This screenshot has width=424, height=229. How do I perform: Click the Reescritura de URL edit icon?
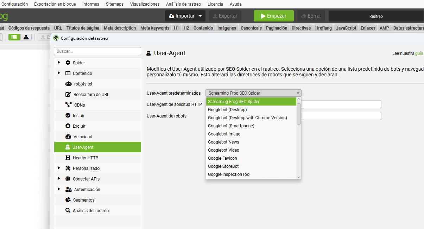tap(68, 94)
